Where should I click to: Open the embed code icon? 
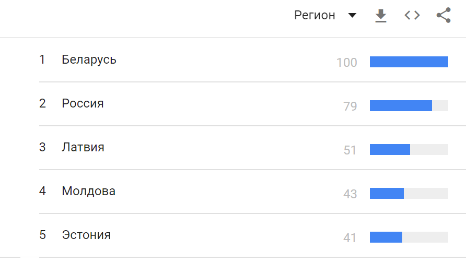point(412,16)
